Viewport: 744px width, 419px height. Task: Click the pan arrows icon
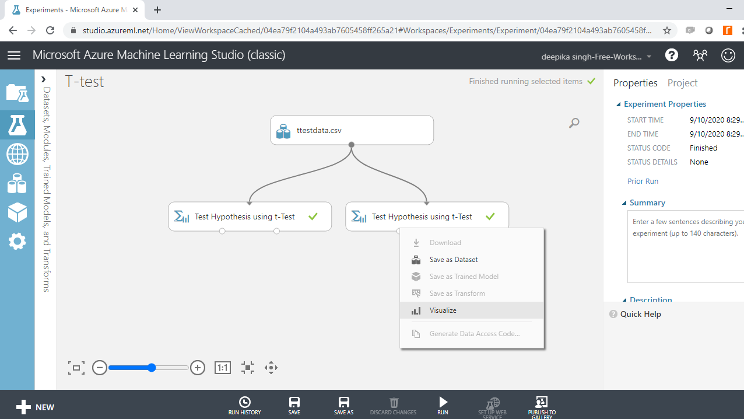click(271, 368)
